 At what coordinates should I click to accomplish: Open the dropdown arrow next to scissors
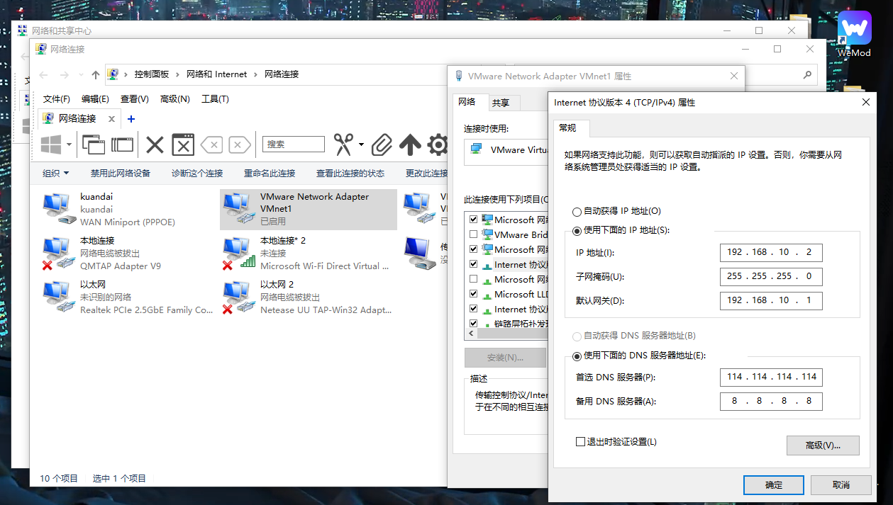361,144
